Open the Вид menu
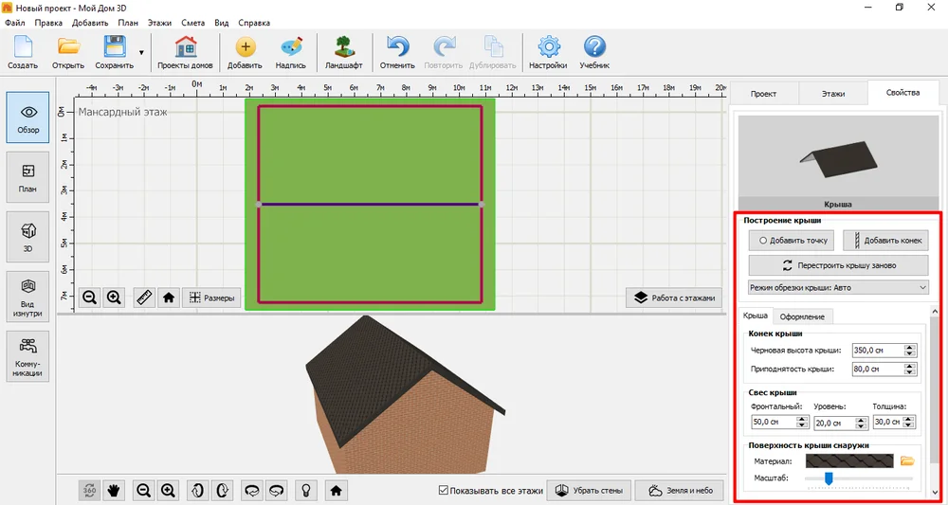 click(222, 23)
